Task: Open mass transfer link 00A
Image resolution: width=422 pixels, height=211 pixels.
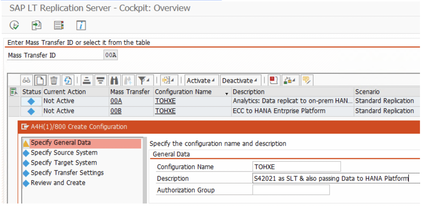Action: (x=116, y=101)
